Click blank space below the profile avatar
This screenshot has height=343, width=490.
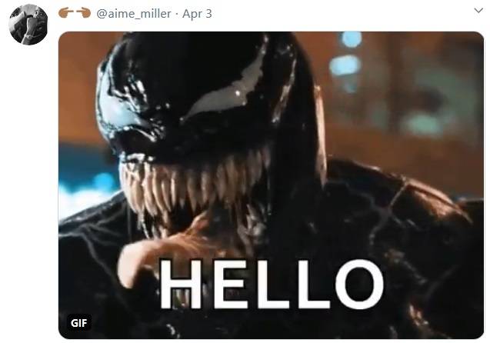(x=28, y=188)
